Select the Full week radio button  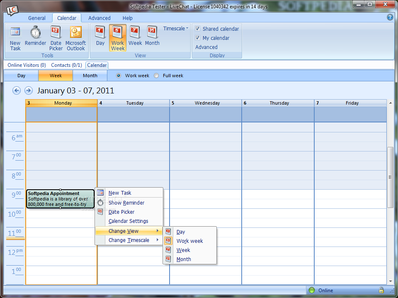click(156, 76)
